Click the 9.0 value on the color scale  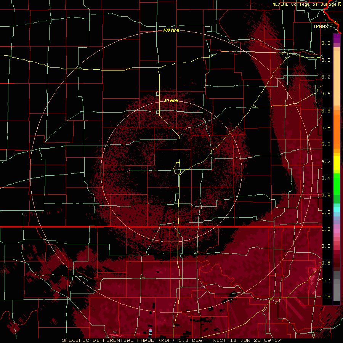[x=326, y=60]
